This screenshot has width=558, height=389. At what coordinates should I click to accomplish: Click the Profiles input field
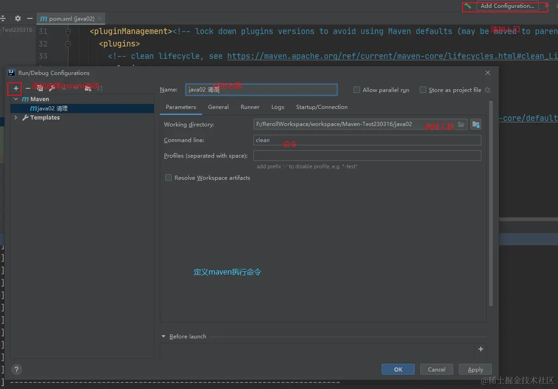point(367,156)
